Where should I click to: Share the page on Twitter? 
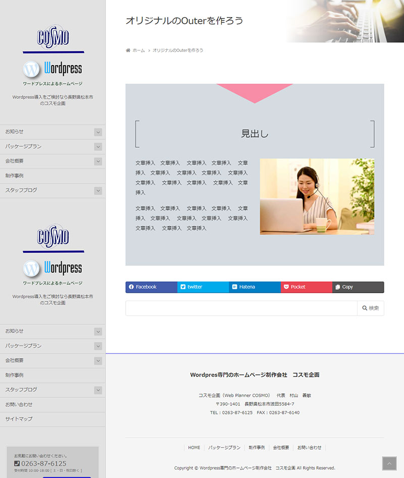point(203,287)
